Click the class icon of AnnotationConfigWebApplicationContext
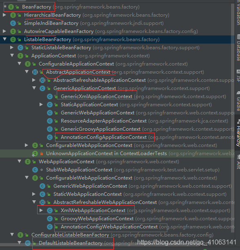This screenshot has width=240, height=250. (x=50, y=226)
